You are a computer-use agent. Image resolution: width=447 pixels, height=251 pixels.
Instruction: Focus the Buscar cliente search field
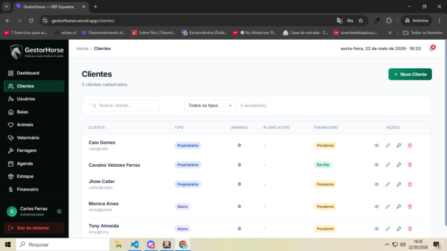[124, 105]
